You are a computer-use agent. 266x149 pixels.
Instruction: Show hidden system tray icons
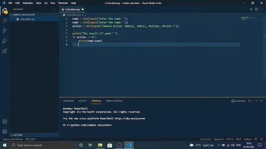coord(219,145)
